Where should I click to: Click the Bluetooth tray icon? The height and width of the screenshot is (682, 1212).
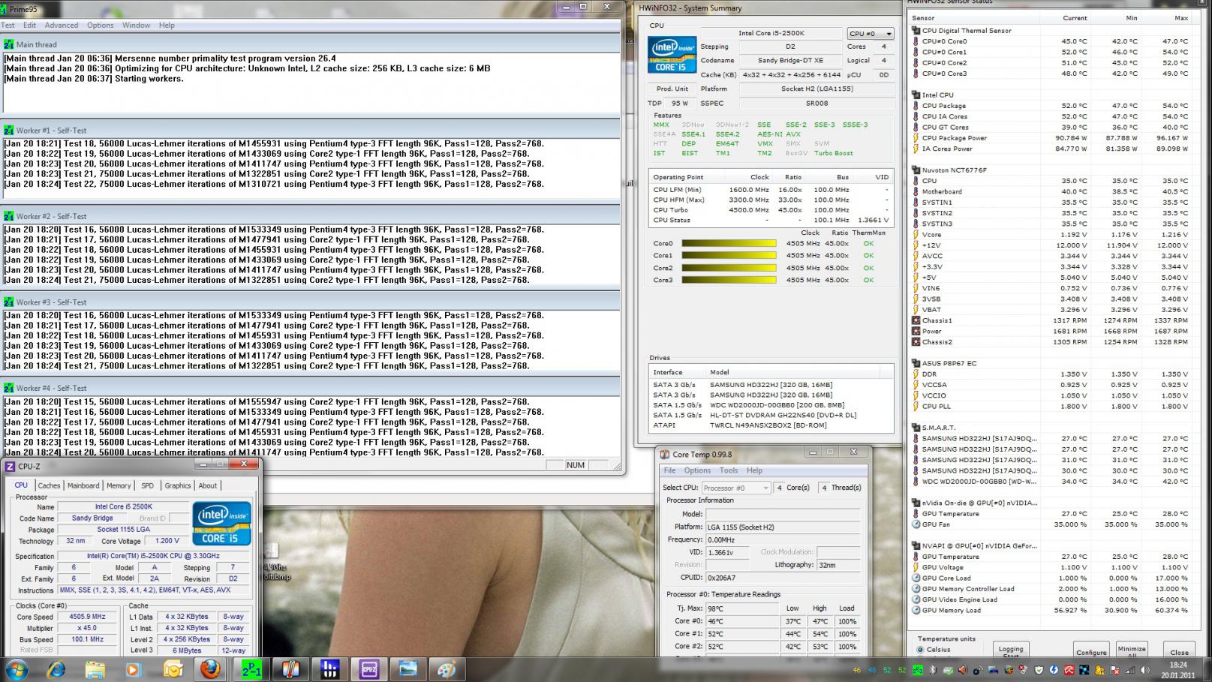pyautogui.click(x=934, y=670)
